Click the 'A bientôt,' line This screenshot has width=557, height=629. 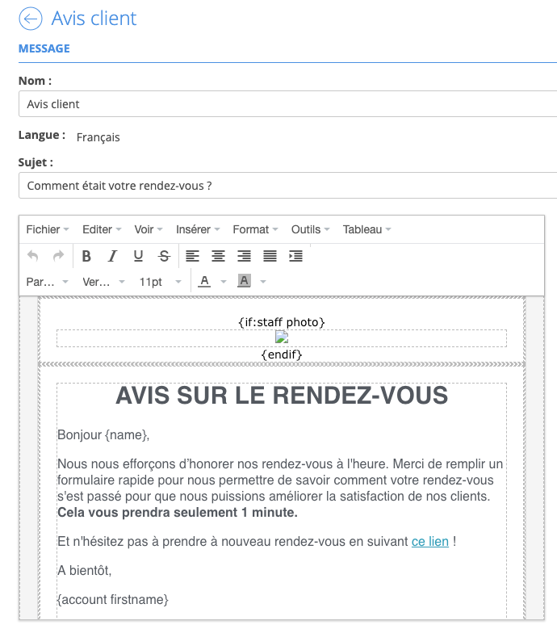click(84, 570)
